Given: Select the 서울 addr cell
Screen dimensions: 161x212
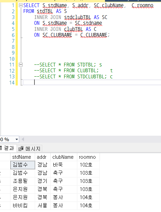Looking at the screenshot, I should tap(43, 206).
